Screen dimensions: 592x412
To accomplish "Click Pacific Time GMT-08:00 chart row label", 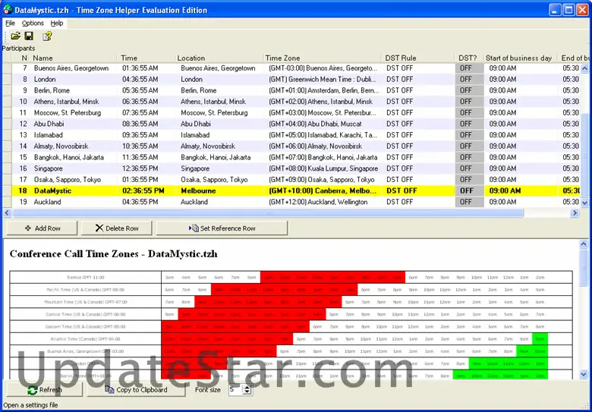I will tap(85, 290).
